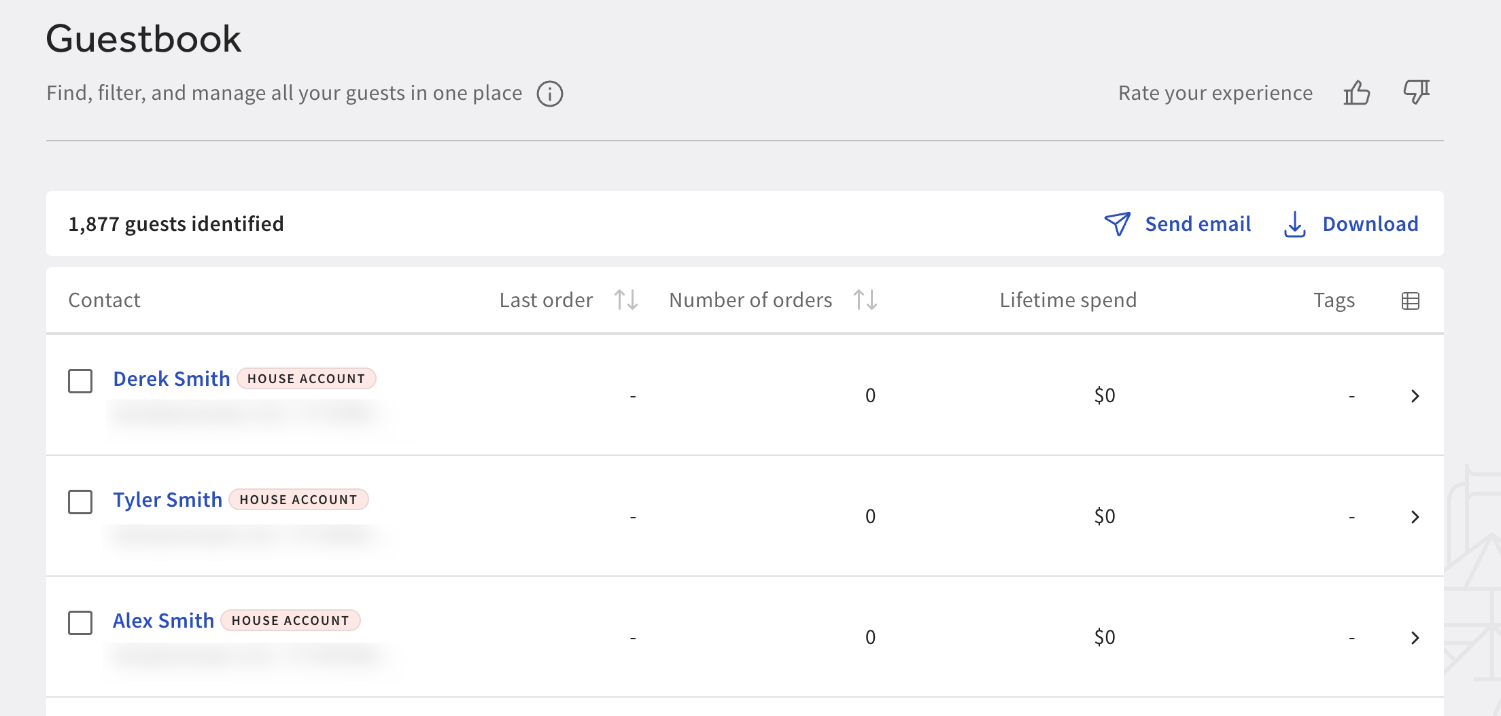This screenshot has width=1501, height=716.
Task: Click the HOUSE ACCOUNT badge beside Tyler Smith
Action: (x=298, y=499)
